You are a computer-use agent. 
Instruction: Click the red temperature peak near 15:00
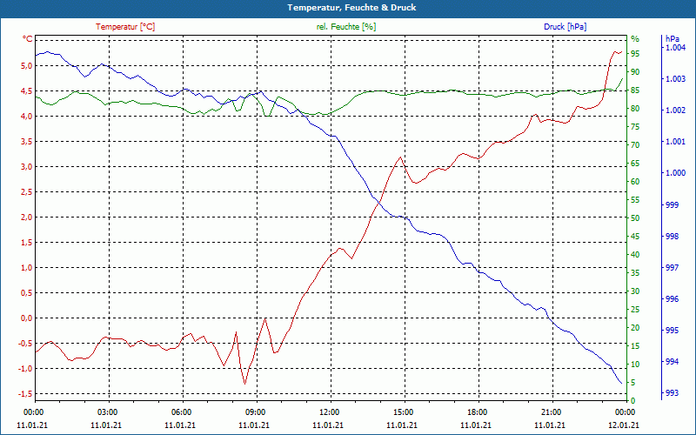coord(401,157)
